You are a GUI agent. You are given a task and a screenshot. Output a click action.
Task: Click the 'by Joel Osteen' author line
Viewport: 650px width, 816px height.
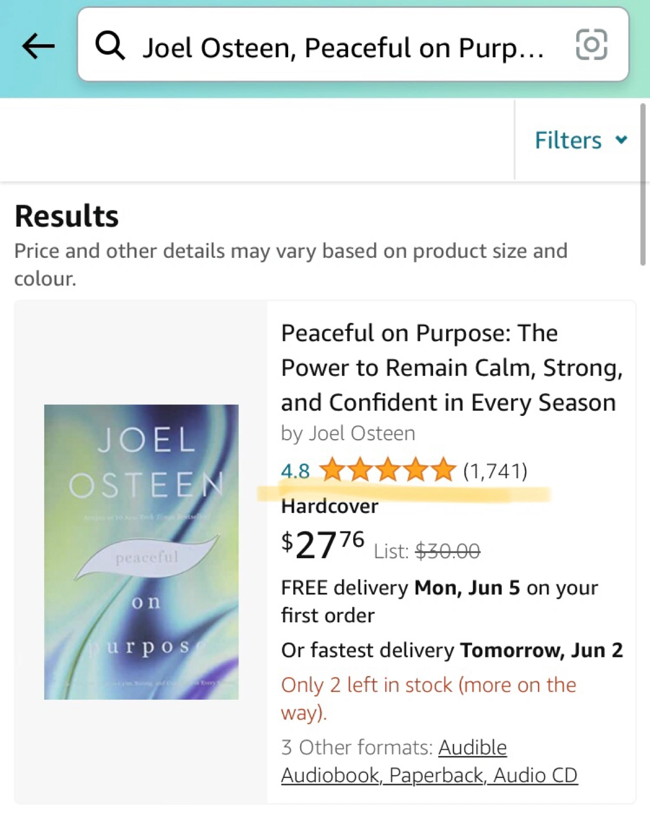tap(348, 433)
